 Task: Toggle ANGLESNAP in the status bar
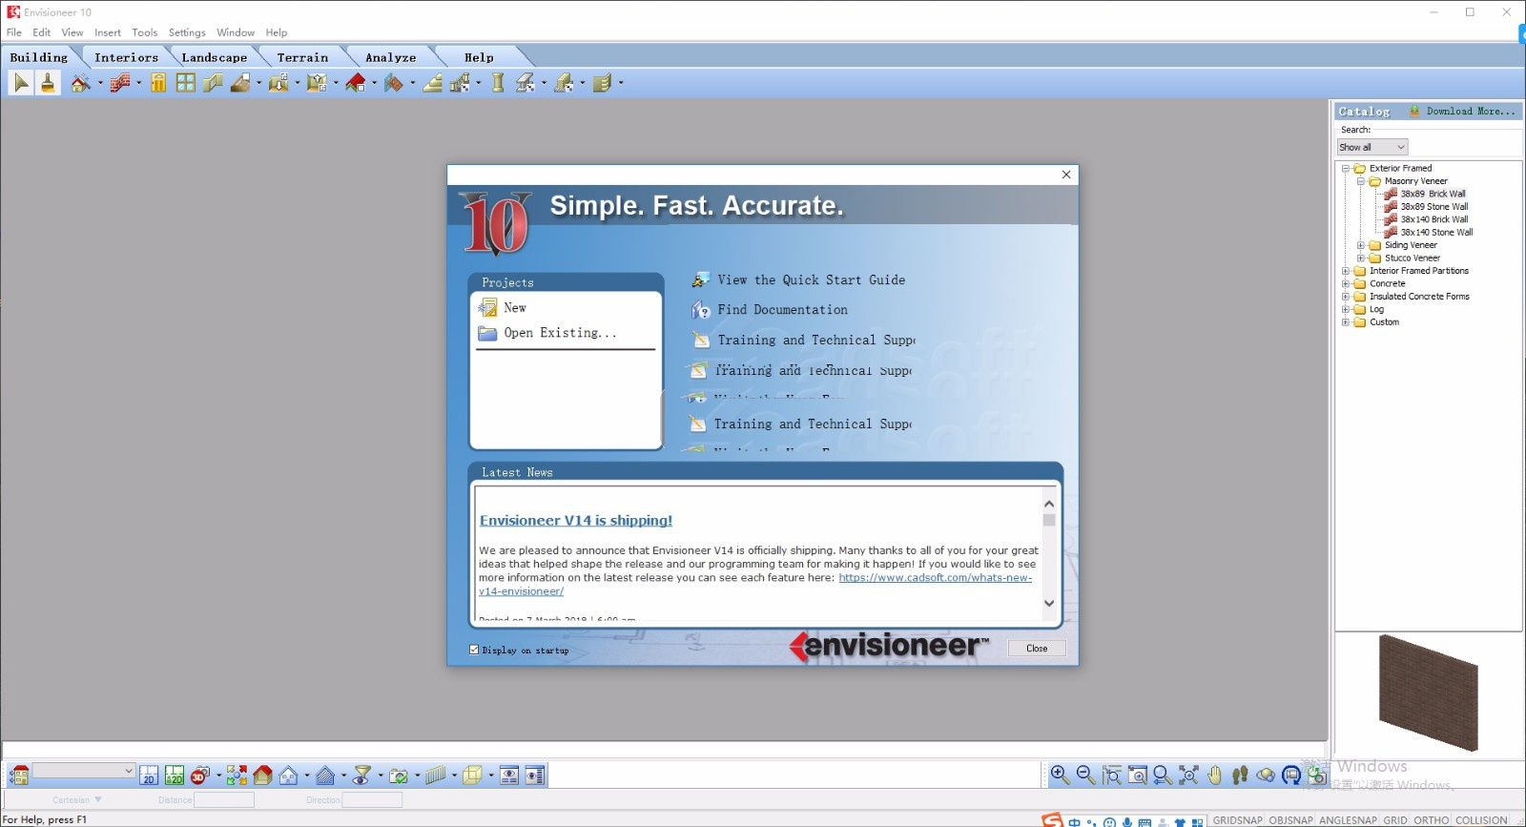pyautogui.click(x=1348, y=820)
